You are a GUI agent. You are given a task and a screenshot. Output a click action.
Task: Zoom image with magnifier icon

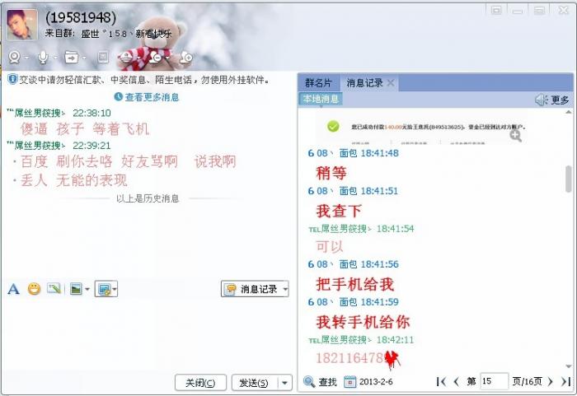(515, 136)
